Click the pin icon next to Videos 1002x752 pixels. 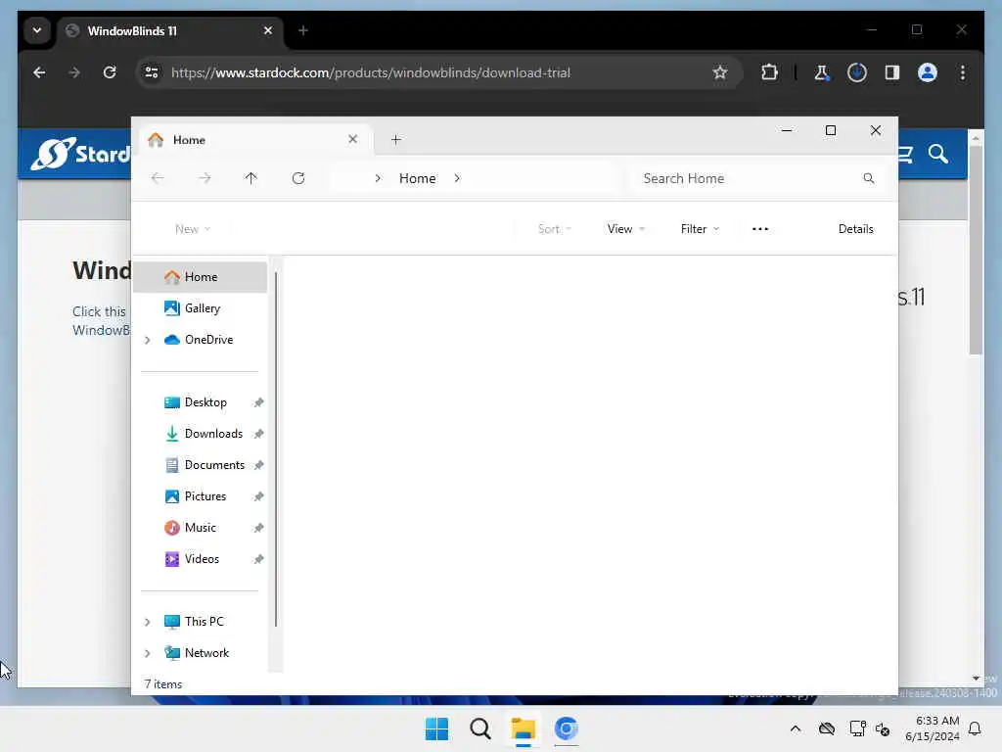pos(258,559)
